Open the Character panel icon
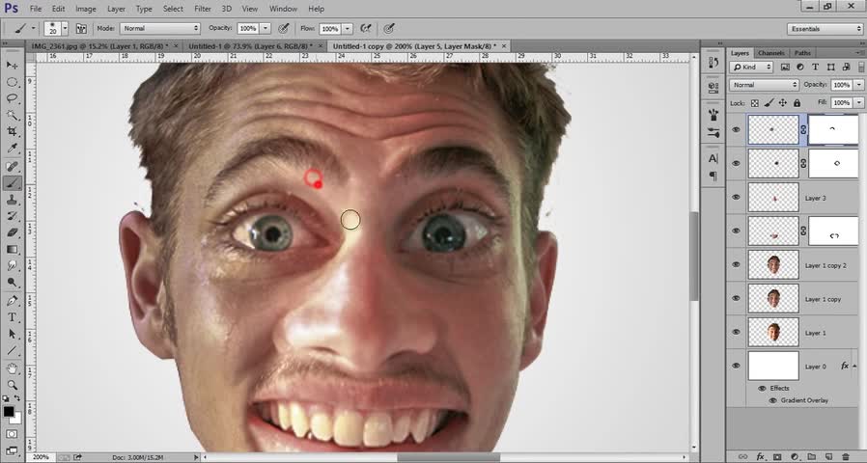The image size is (867, 463). coord(713,158)
